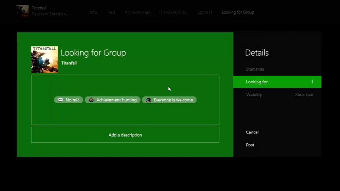The height and width of the screenshot is (191, 340).
Task: Click the joystick icon on Achievement hunting tag
Action: tap(91, 100)
